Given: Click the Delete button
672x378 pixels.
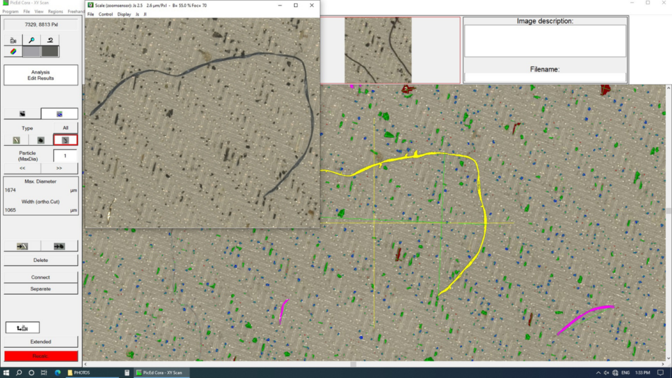Looking at the screenshot, I should click(x=41, y=260).
